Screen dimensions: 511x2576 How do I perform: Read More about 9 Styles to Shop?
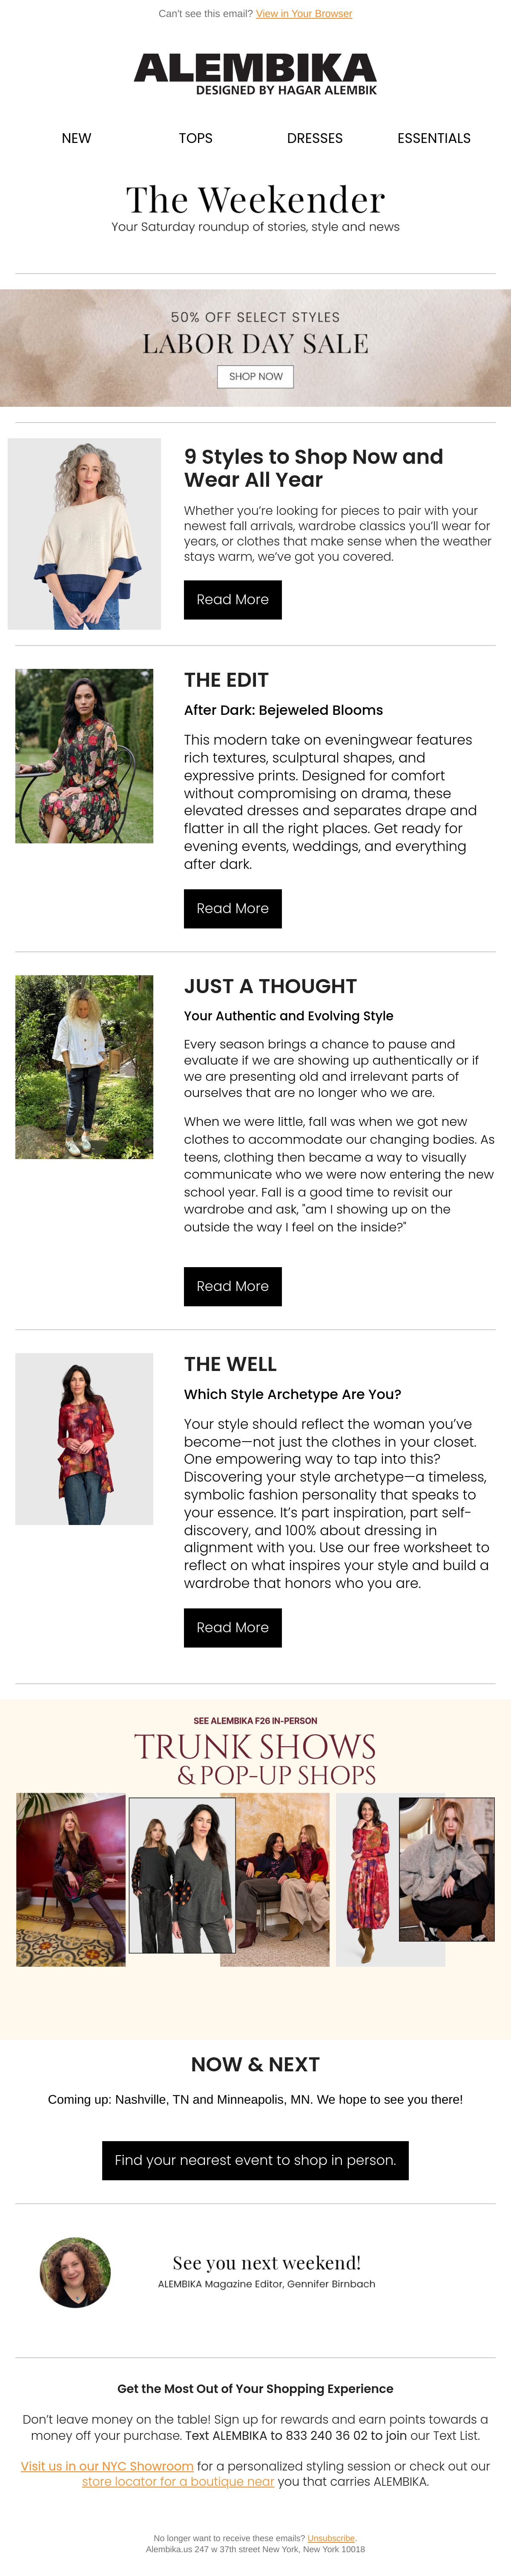[x=233, y=599]
